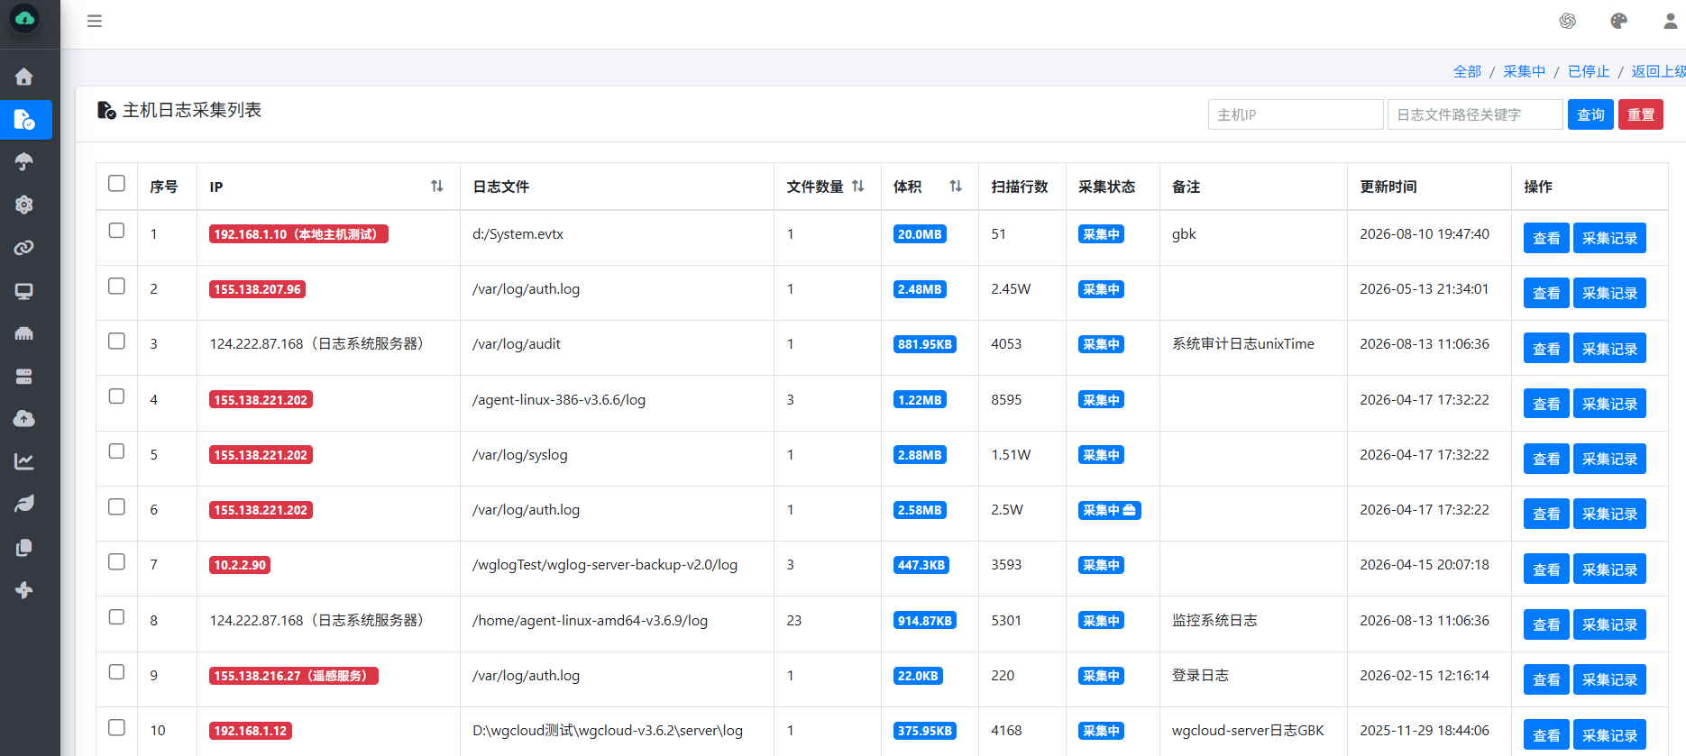Open the AI assistant swirl icon in the header
Image resolution: width=1686 pixels, height=756 pixels.
pyautogui.click(x=1568, y=21)
